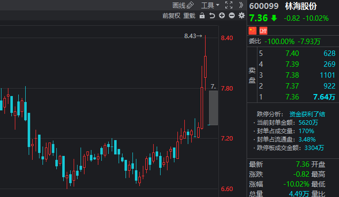Click the CNY currency badge
This screenshot has width=339, height=197.
pyautogui.click(x=263, y=31)
